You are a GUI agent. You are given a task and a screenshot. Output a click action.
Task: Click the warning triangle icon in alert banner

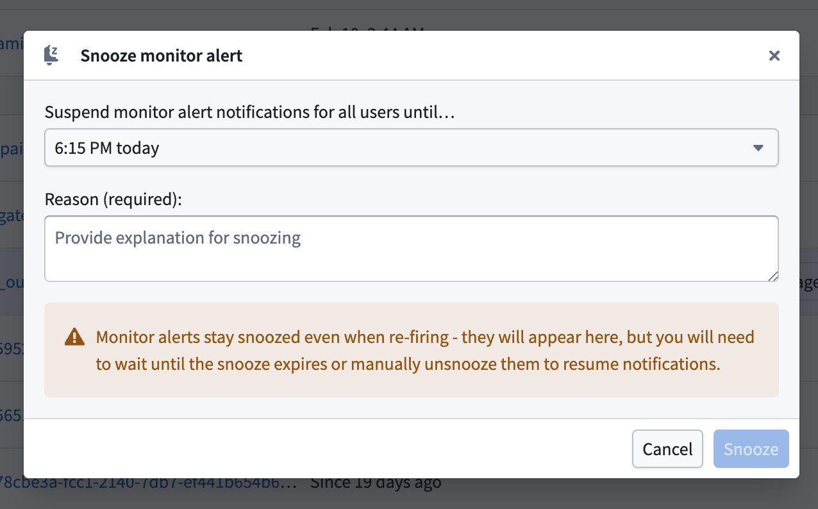74,336
